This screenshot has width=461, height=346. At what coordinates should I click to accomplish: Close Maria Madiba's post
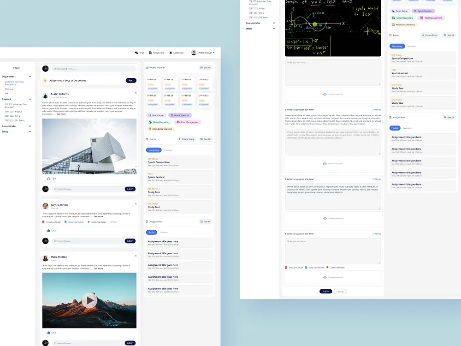point(136,256)
